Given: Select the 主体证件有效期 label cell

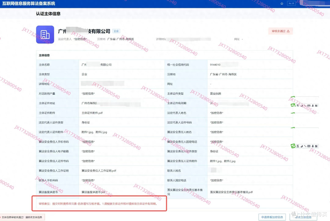Looking at the screenshot, I should [186, 103].
